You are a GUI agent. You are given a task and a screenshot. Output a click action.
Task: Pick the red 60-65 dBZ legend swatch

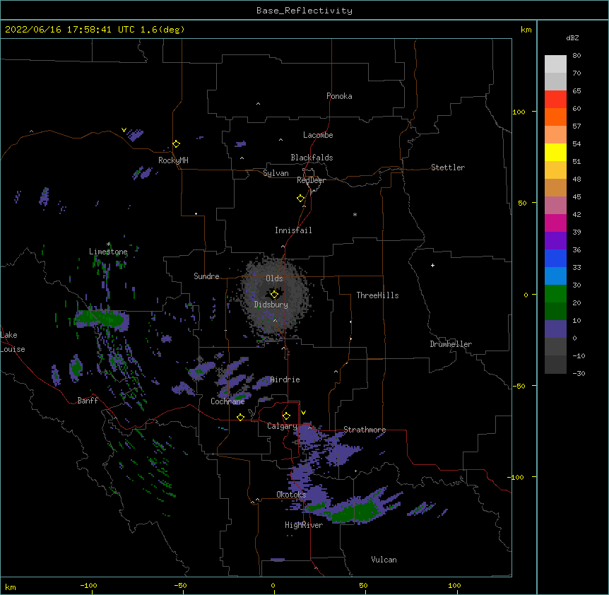555,99
